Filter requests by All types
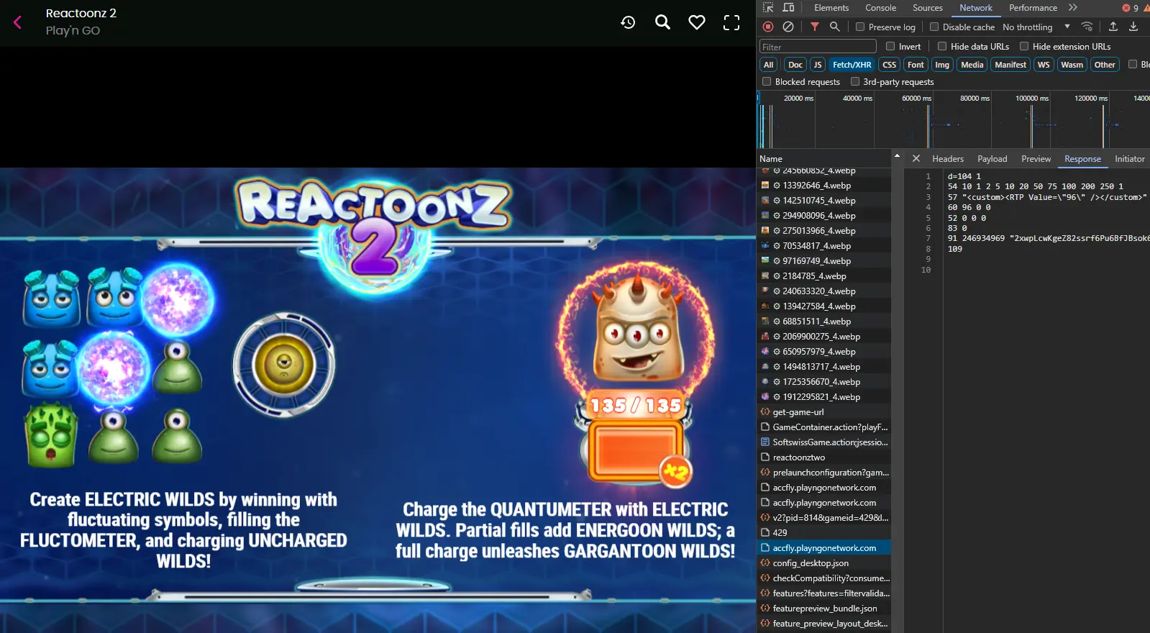Screen dimensions: 1150x633 tap(769, 65)
